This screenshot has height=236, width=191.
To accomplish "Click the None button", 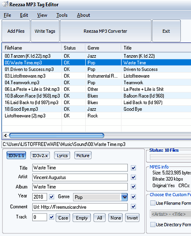I will pos(115,218).
